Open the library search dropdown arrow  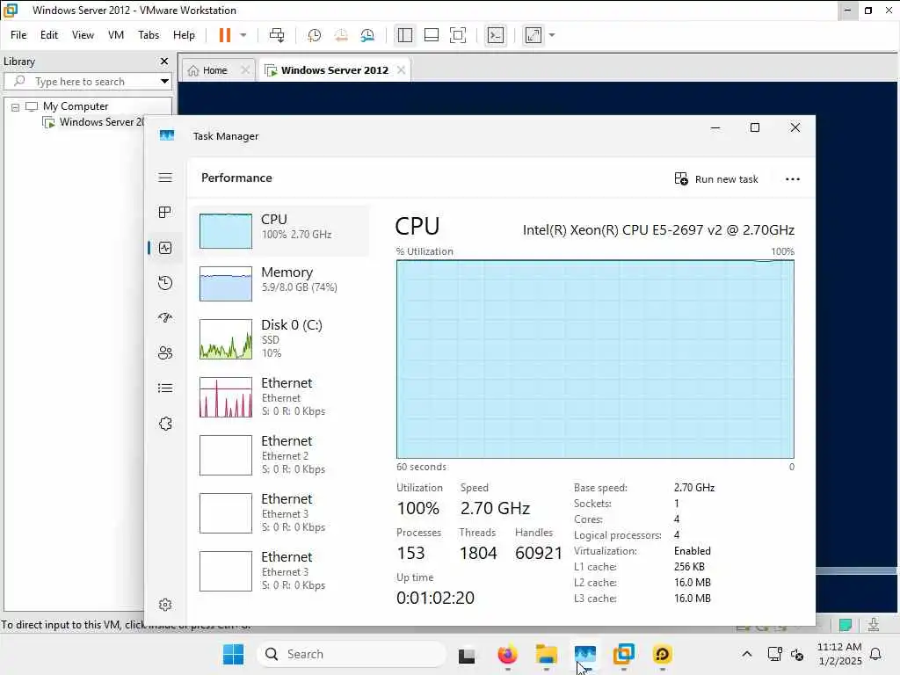pos(164,81)
